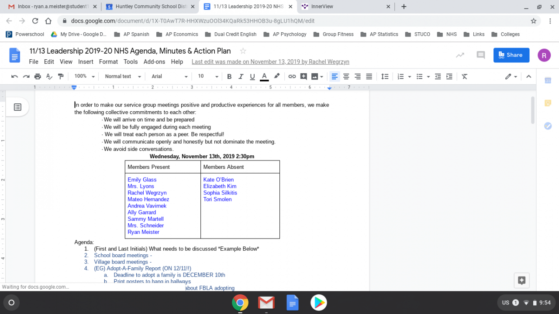
Task: Open the last edit history link
Action: coord(270,62)
